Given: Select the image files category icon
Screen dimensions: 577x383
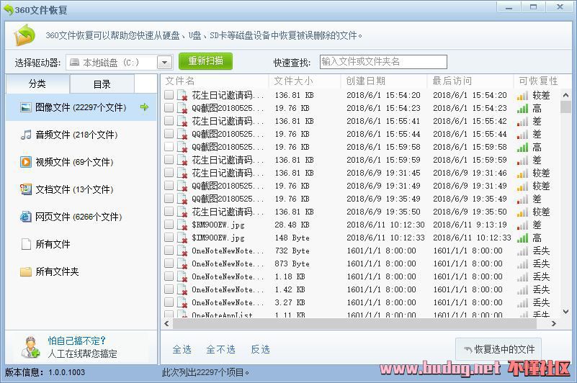Looking at the screenshot, I should pyautogui.click(x=26, y=107).
